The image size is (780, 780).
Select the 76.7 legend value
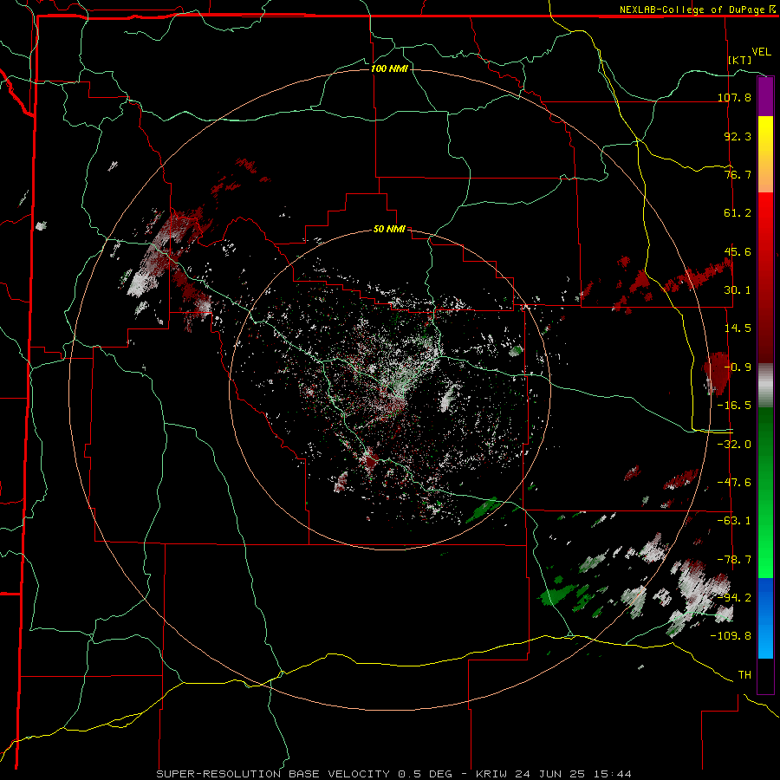[738, 174]
